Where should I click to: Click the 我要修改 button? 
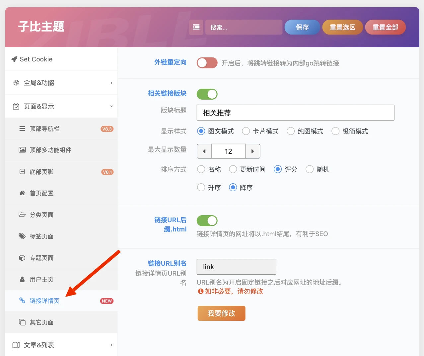(x=221, y=313)
